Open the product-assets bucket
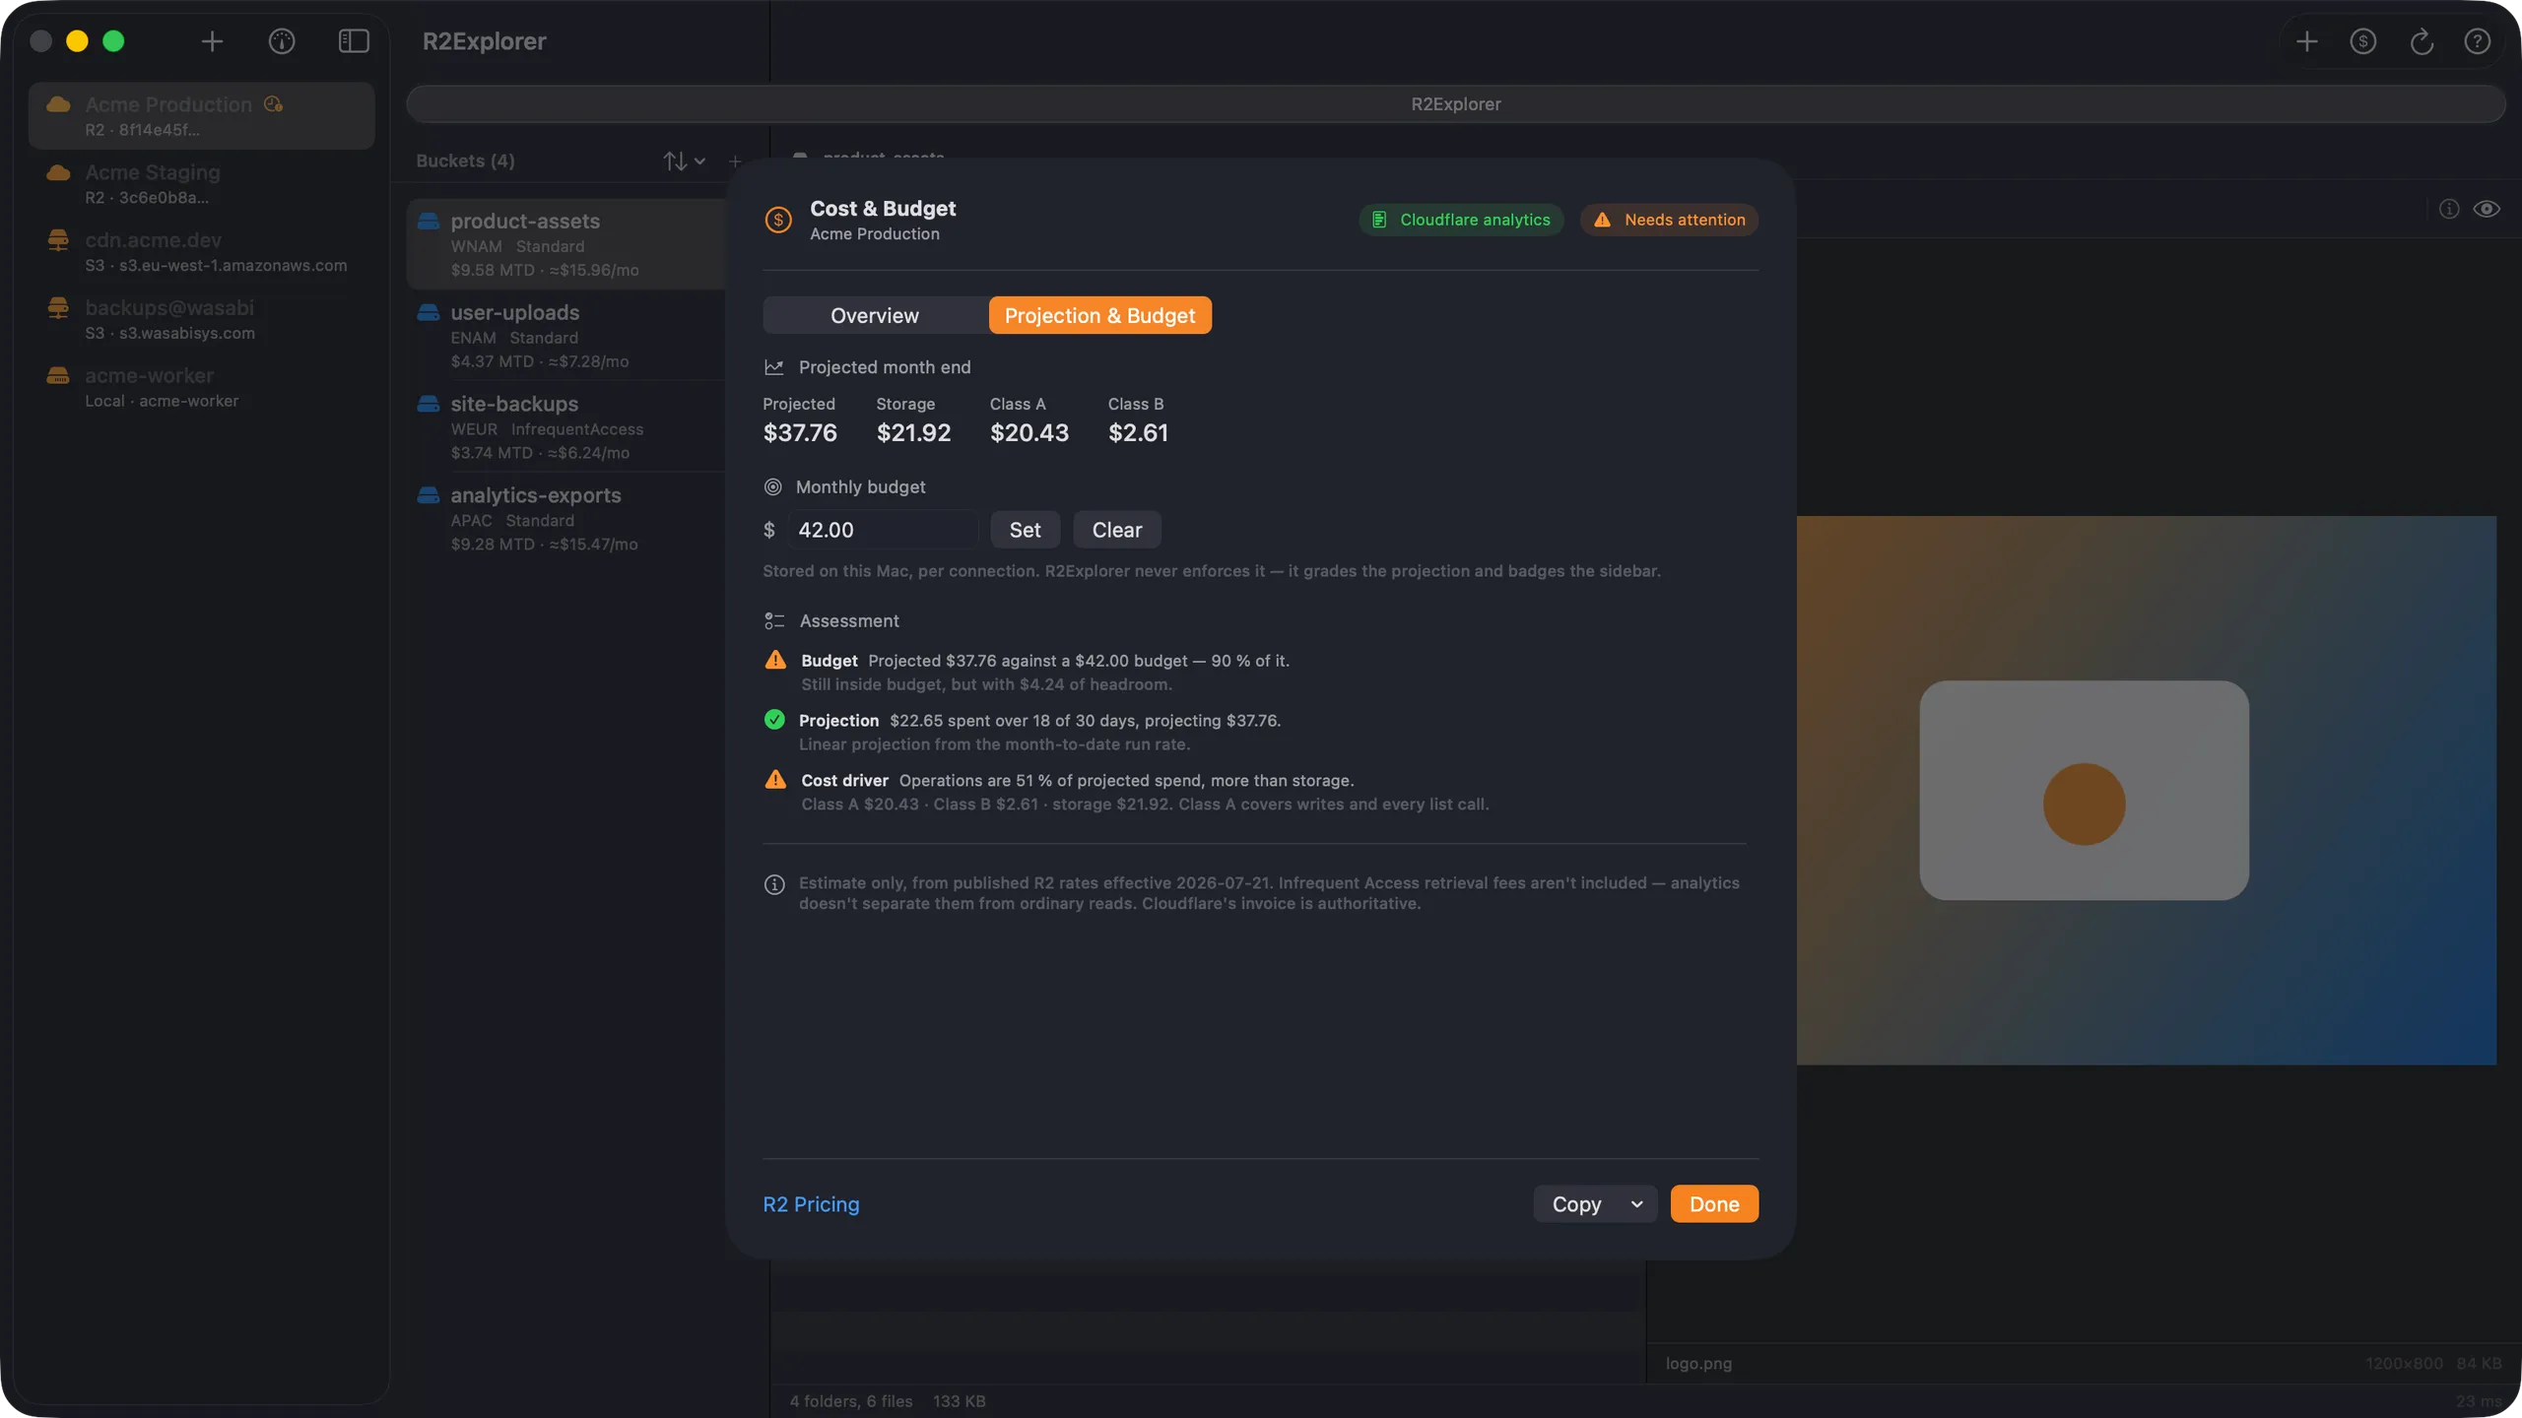2522x1418 pixels. (x=567, y=244)
